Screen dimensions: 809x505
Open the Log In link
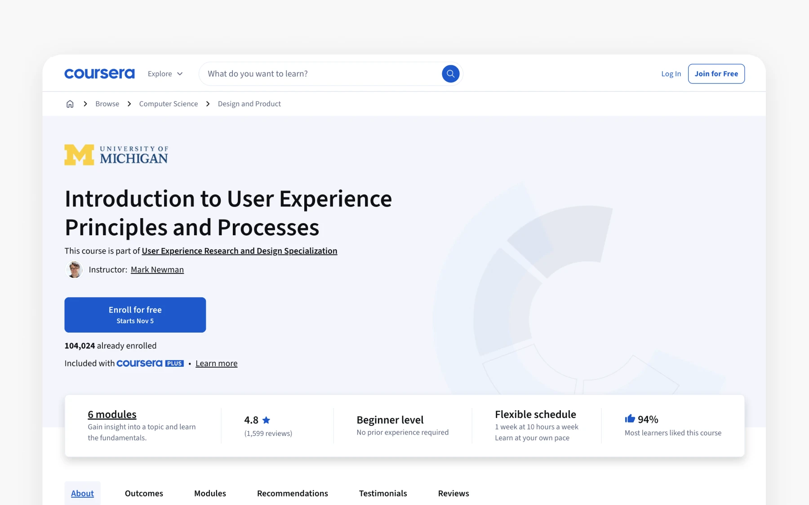click(x=671, y=74)
